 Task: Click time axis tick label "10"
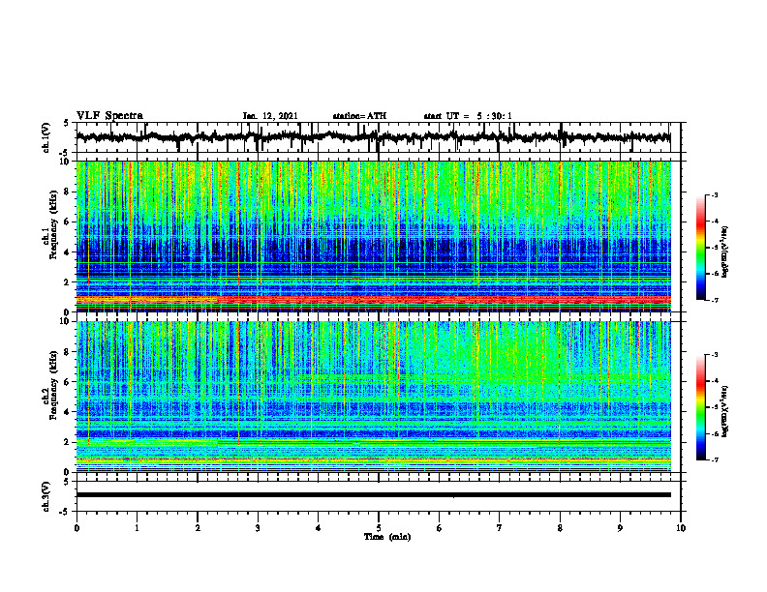click(x=681, y=528)
